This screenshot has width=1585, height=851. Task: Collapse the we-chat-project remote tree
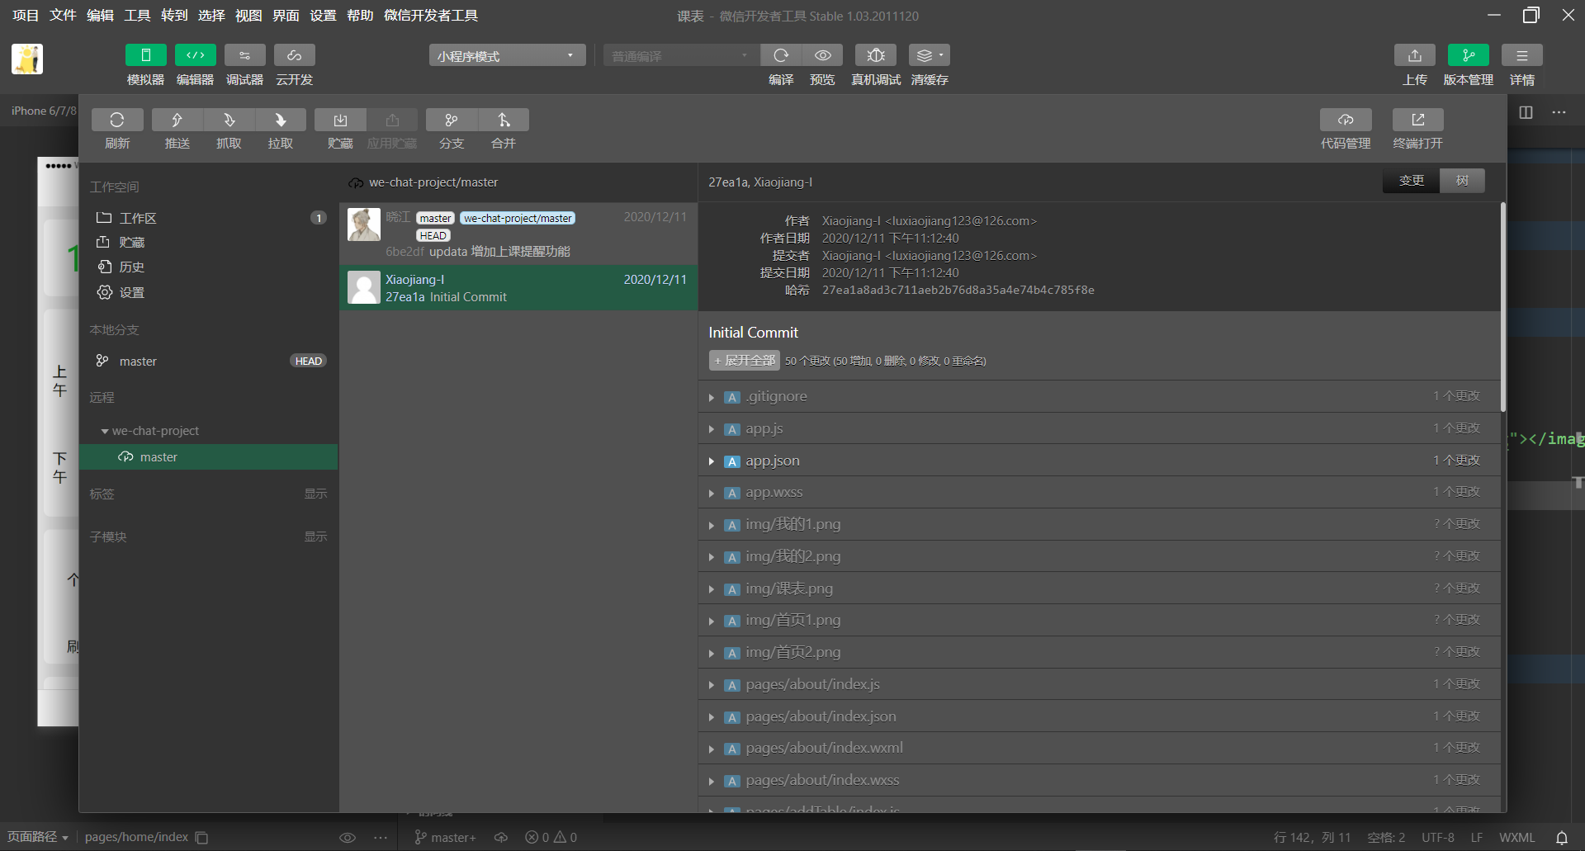[105, 432]
